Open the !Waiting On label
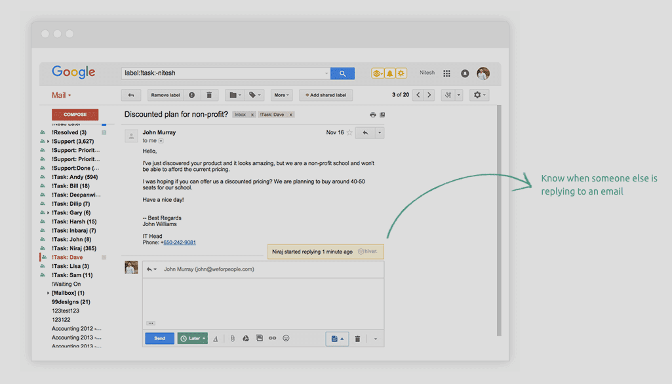The width and height of the screenshot is (672, 384). [x=66, y=284]
